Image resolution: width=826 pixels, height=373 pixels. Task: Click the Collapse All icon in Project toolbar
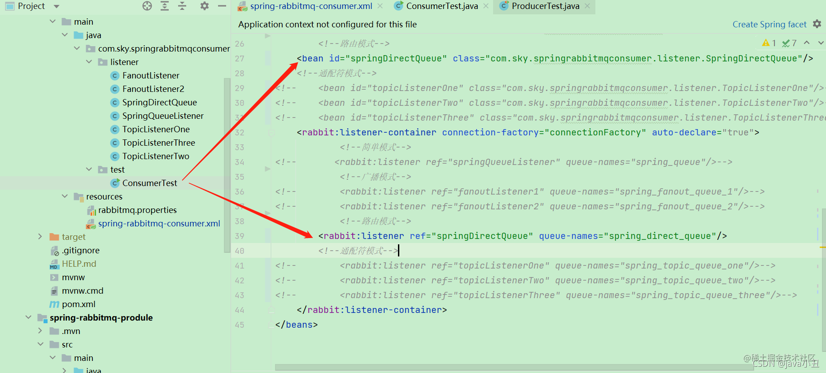point(182,6)
